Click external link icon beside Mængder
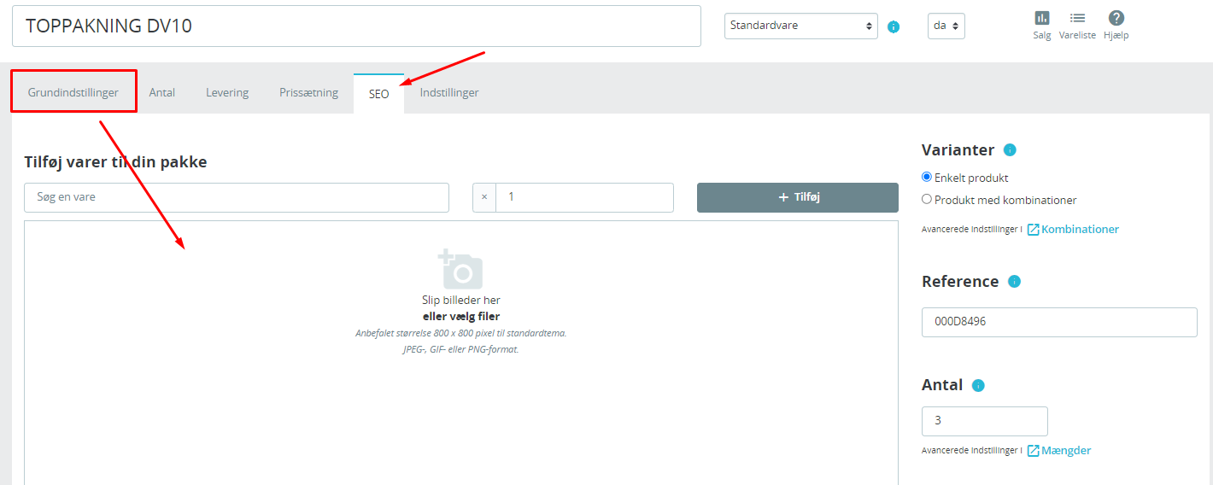This screenshot has width=1213, height=485. (x=1033, y=451)
